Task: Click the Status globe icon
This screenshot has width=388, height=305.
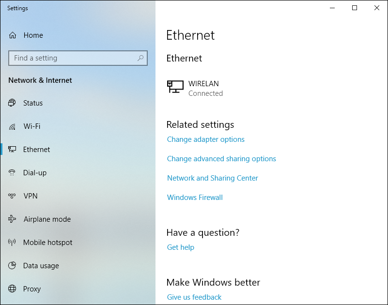Action: click(x=12, y=103)
